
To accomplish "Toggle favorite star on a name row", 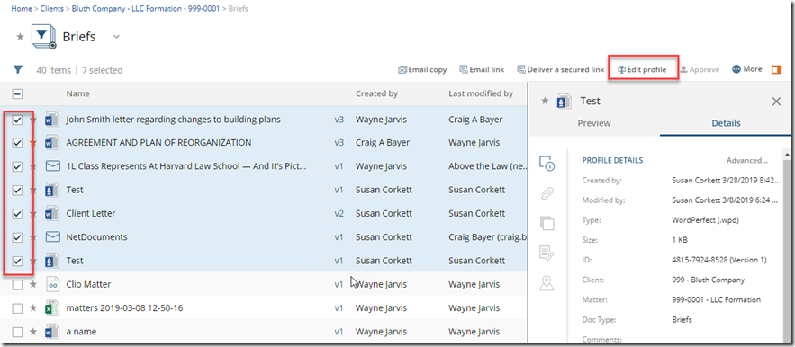I will [33, 333].
